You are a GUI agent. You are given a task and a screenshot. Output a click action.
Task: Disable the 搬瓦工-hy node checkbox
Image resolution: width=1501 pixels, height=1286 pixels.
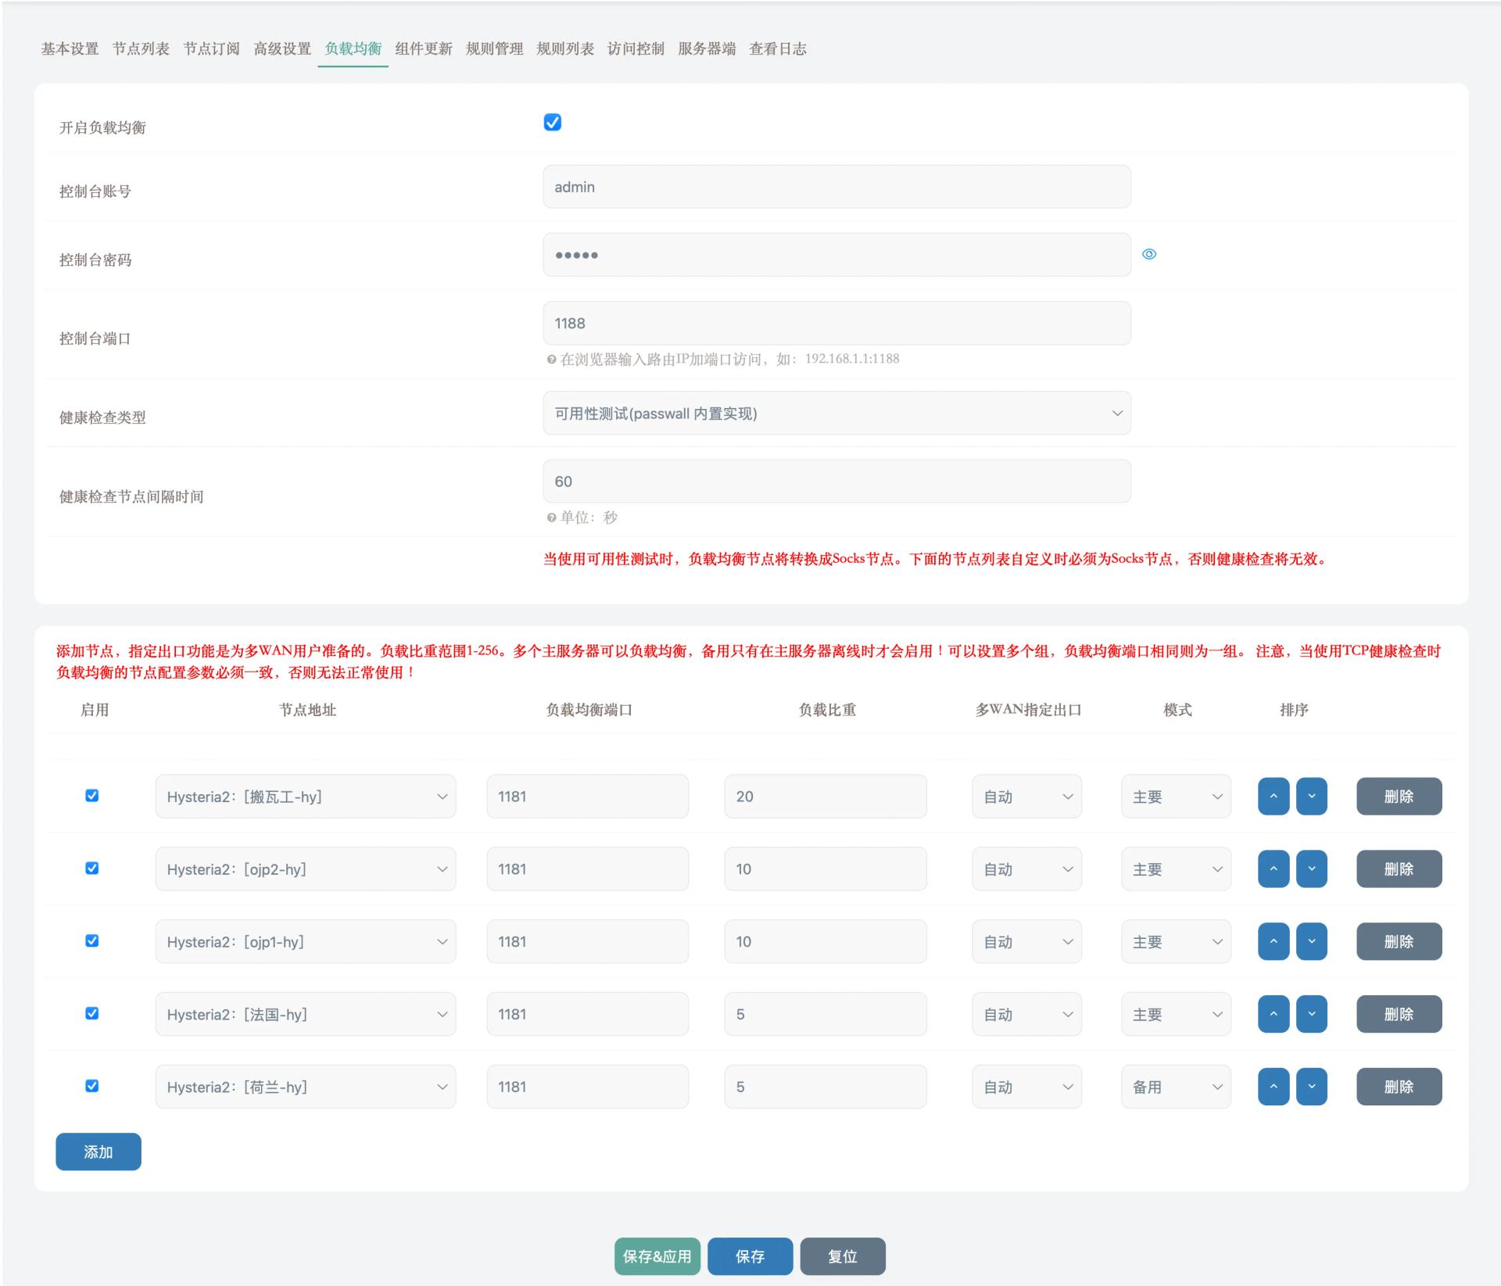point(91,796)
